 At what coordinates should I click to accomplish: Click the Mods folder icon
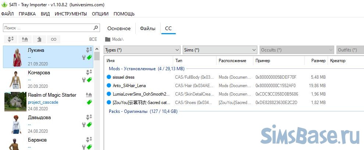click(x=108, y=39)
